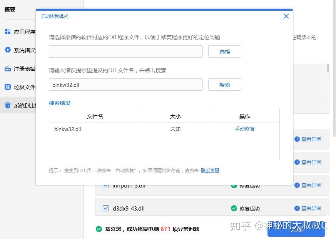Click the 搜索 button
Viewport: 336px width, 239px height.
point(224,84)
